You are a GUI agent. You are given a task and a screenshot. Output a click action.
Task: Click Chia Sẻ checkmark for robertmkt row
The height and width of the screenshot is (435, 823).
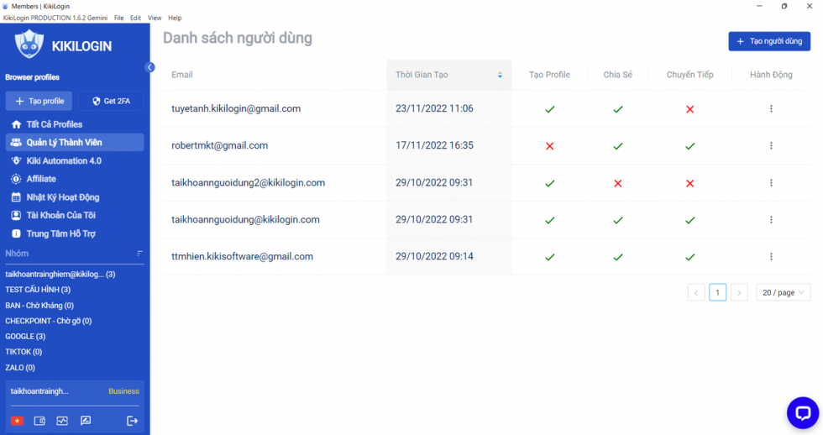tap(618, 146)
